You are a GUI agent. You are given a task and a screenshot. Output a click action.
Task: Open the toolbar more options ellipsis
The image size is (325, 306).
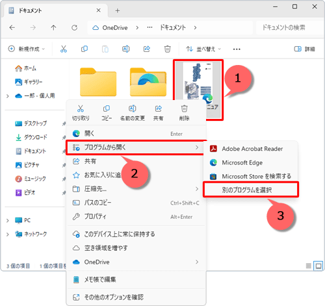(x=237, y=49)
